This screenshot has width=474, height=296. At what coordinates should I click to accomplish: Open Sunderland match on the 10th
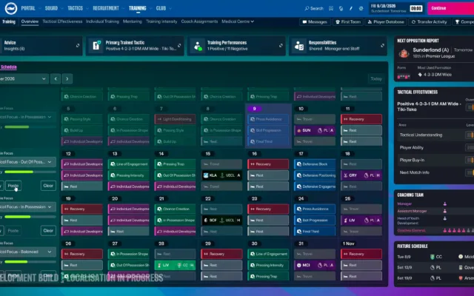[x=315, y=130]
